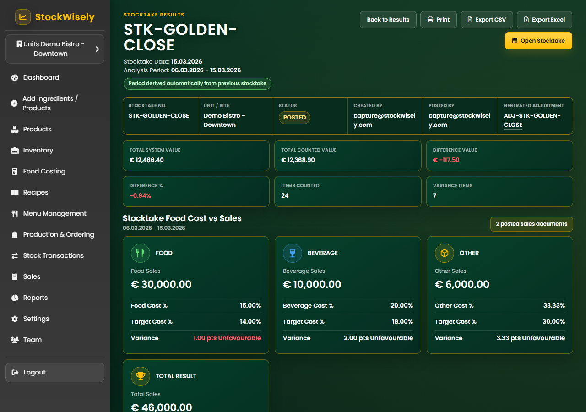Image resolution: width=586 pixels, height=412 pixels.
Task: Click the 1.00 pts Unfavourable variance
Action: pyautogui.click(x=227, y=338)
